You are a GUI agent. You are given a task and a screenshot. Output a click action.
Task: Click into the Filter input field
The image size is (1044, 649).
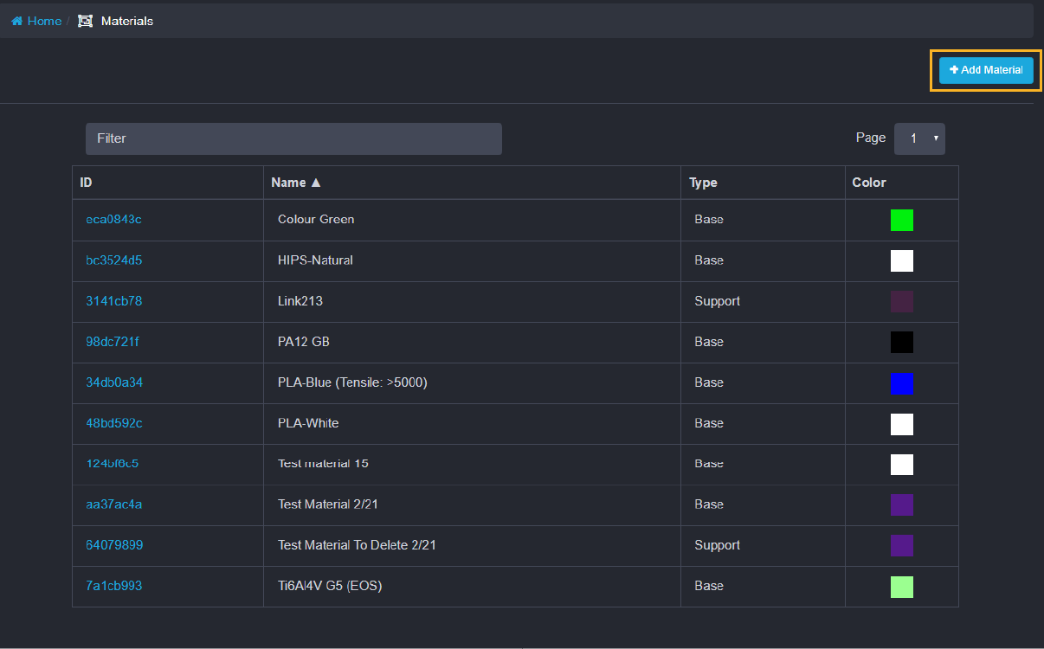(293, 138)
